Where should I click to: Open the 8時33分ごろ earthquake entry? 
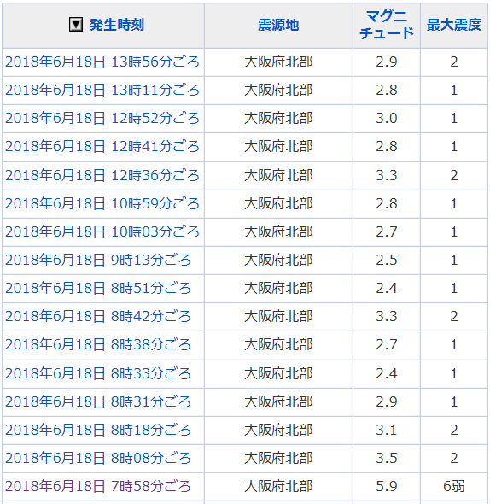[98, 374]
